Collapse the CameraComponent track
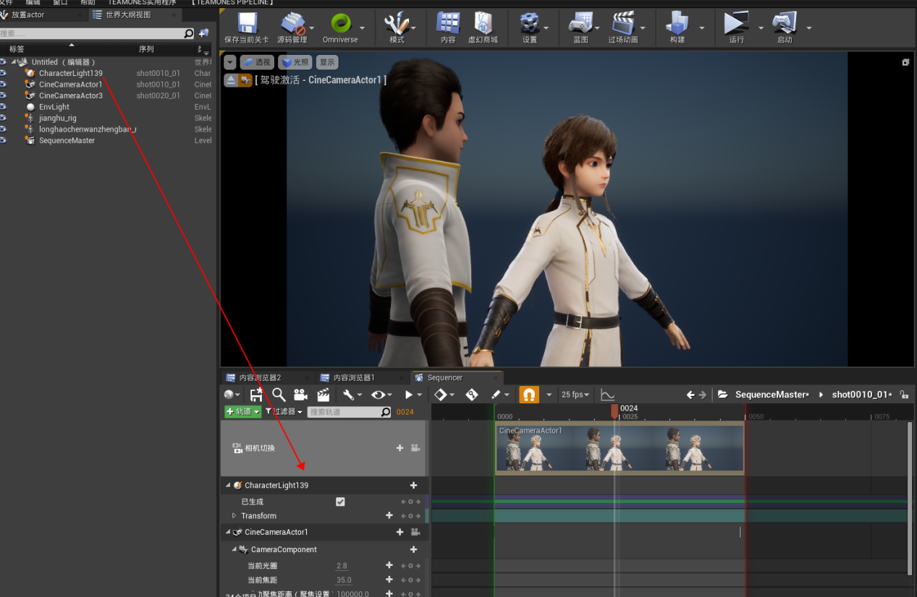 tap(234, 549)
